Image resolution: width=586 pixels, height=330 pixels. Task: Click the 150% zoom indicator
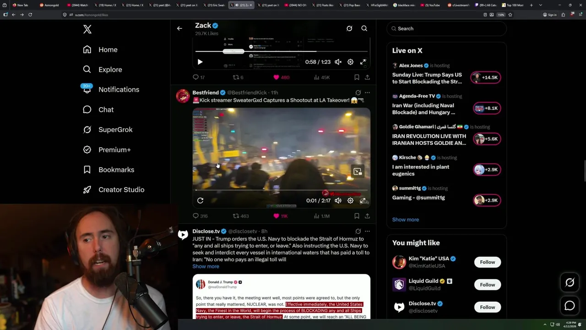tap(501, 15)
